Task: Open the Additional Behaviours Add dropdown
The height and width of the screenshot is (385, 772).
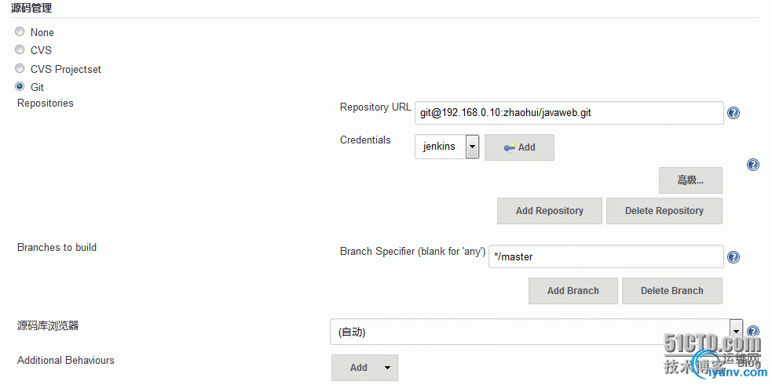Action: tap(365, 368)
